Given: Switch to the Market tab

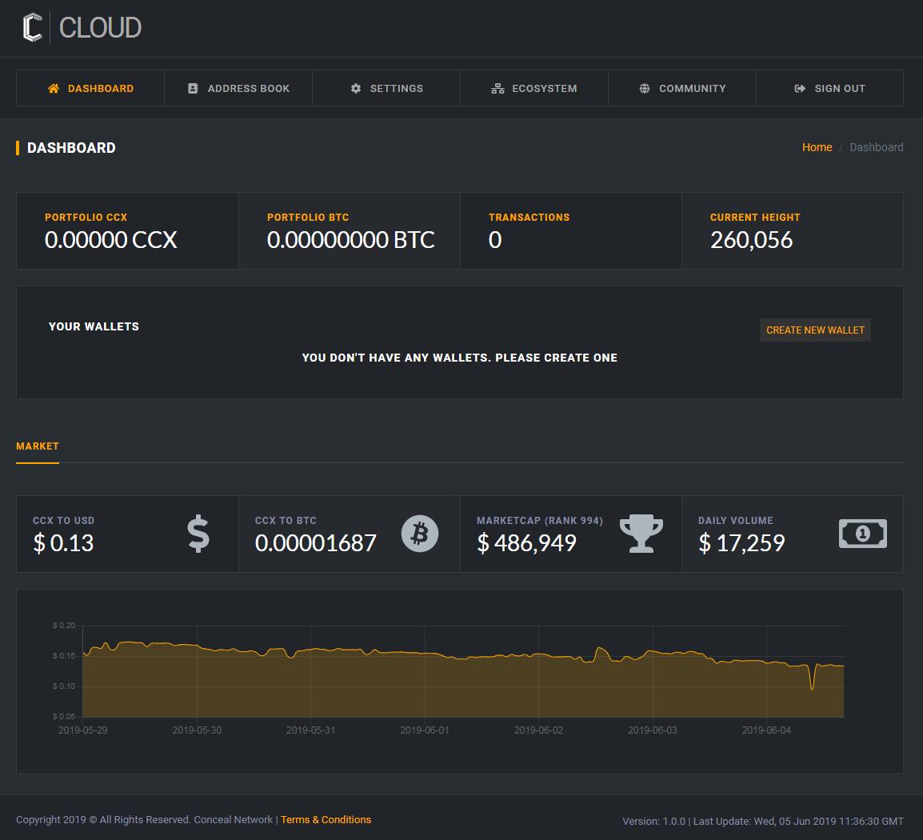Looking at the screenshot, I should click(38, 446).
